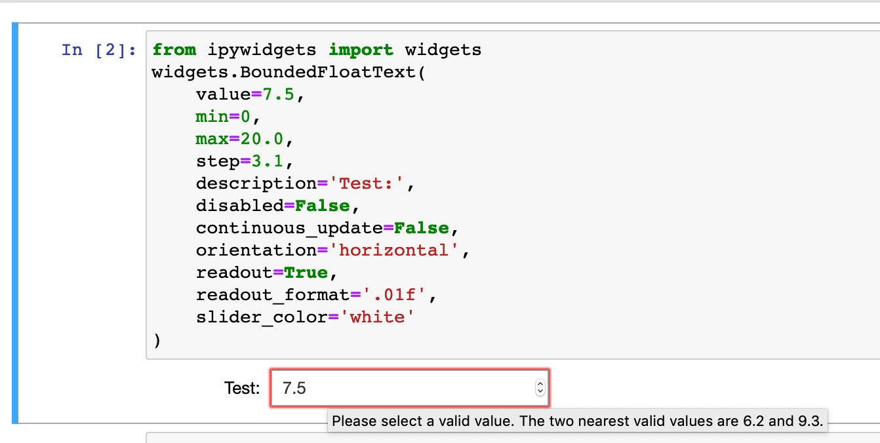Click the value=7.5 code line
Screen dimensions: 880x443
(x=250, y=94)
